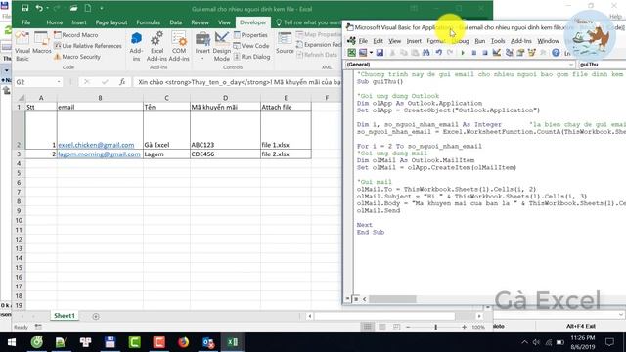Open the VBA Tools menu
This screenshot has width=626, height=352.
click(x=498, y=41)
